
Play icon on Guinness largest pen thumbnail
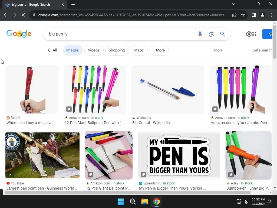[11, 175]
